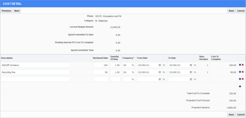Edit Burdened Rate value 50

pyautogui.click(x=101, y=72)
